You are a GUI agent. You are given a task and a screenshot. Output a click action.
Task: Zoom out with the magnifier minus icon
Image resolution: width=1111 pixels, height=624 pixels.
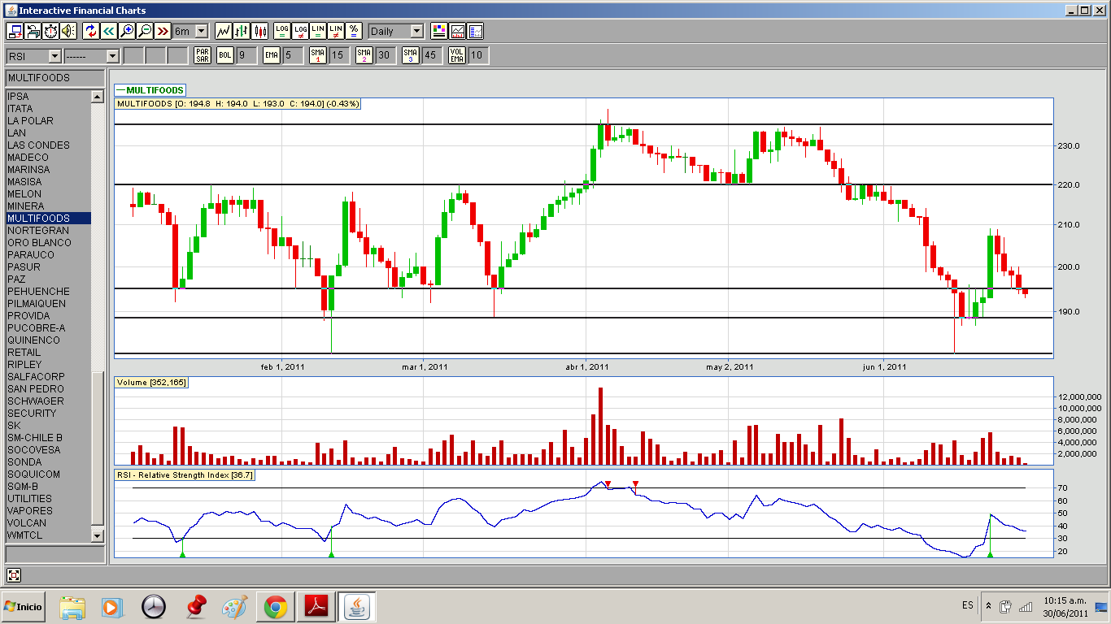145,31
